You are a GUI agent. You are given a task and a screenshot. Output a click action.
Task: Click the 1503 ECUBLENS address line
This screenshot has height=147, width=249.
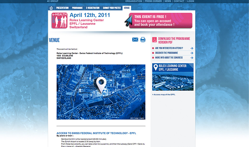65,56
